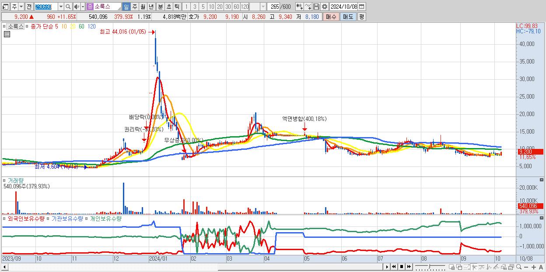The image size is (546, 272).
Task: Toggle the 거래량 volume panel marker
Action: pos(5,180)
